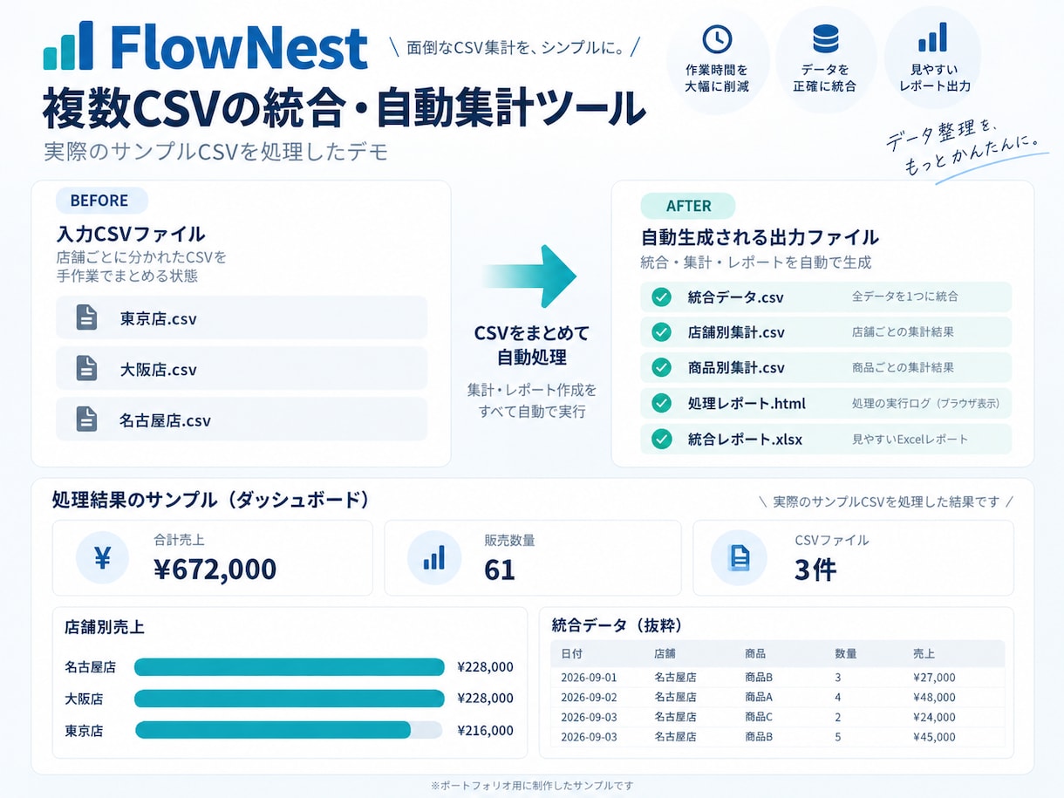Viewport: 1064px width, 798px height.
Task: Click the 商品 column header
Action: 756,653
